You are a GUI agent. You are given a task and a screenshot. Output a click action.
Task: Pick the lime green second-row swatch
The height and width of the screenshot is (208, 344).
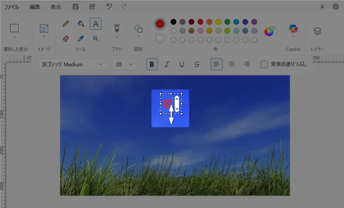click(x=227, y=31)
